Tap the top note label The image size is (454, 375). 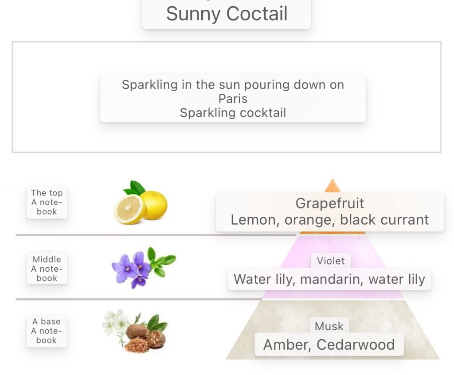[x=47, y=202]
